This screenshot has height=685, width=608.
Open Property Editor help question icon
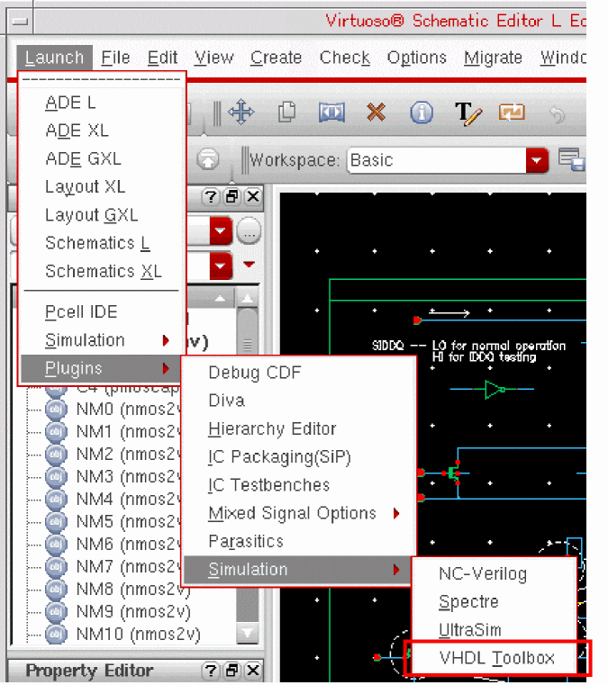211,671
